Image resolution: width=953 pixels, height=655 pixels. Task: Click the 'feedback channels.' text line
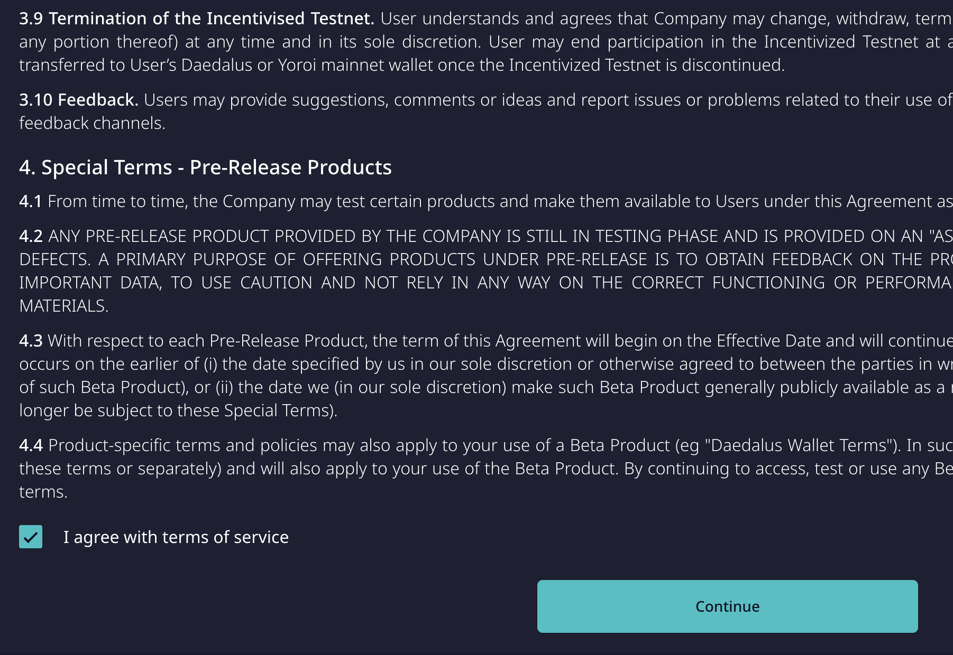point(93,123)
